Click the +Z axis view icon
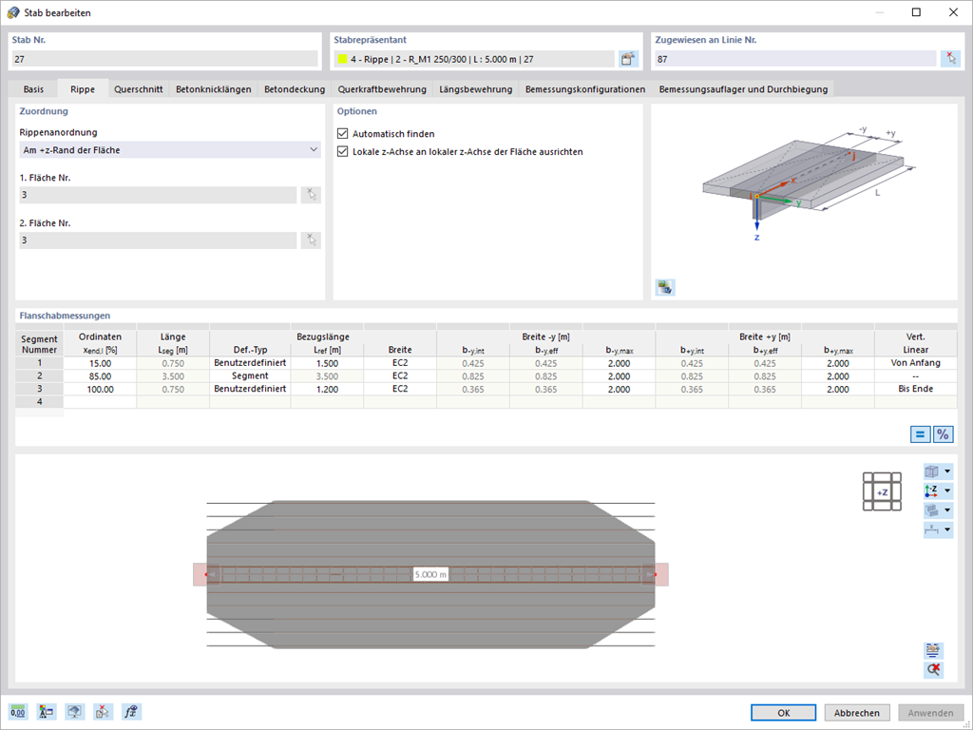This screenshot has width=973, height=730. click(x=932, y=491)
